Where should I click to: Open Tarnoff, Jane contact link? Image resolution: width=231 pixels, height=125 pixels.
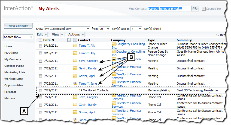pos(88,84)
